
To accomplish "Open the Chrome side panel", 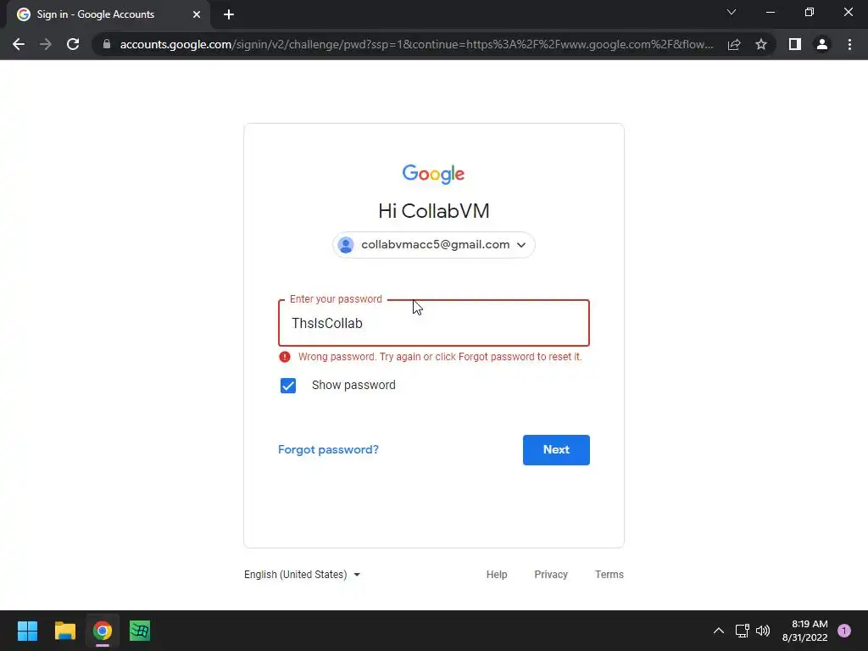I will click(795, 44).
